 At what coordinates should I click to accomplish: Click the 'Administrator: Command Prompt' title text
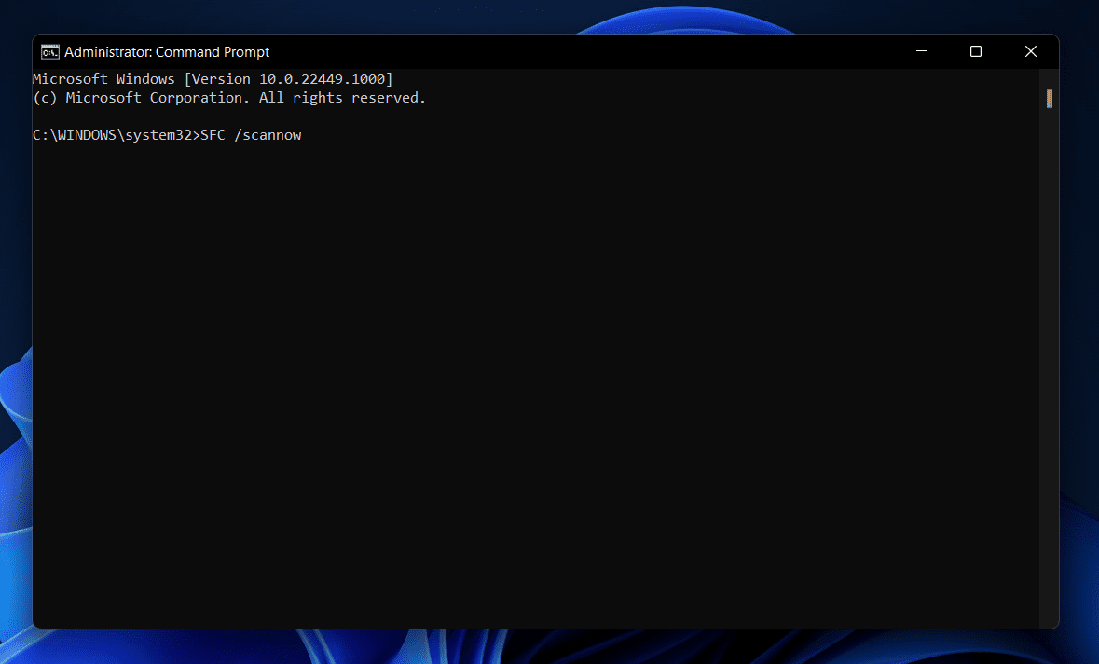167,52
